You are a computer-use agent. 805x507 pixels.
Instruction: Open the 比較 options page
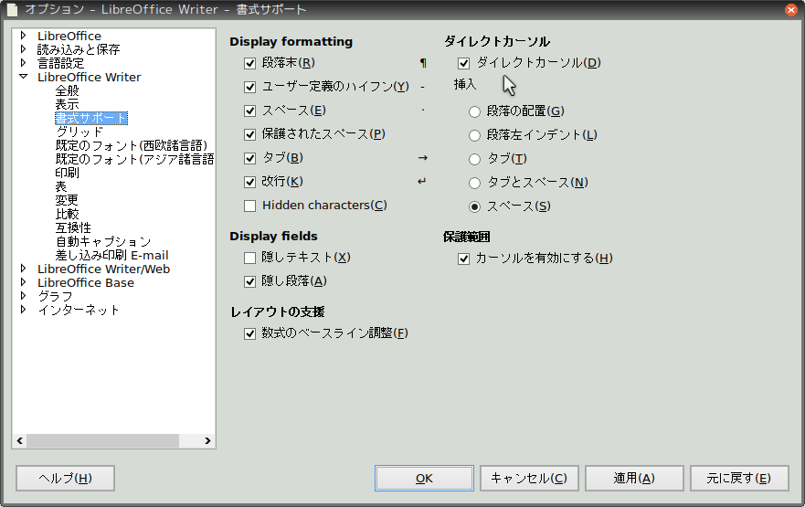point(68,214)
